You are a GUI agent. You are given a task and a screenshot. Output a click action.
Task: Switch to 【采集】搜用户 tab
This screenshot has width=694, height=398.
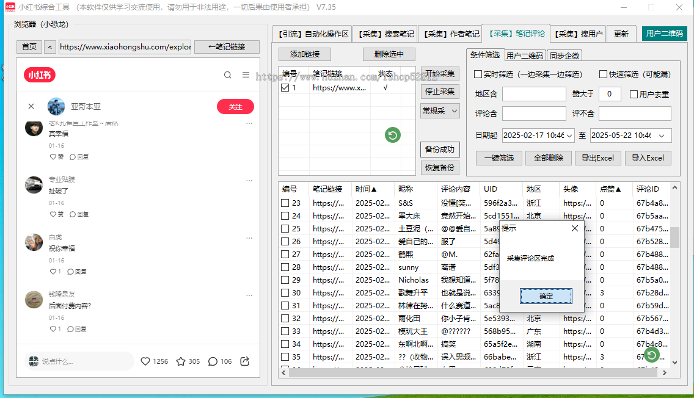579,34
